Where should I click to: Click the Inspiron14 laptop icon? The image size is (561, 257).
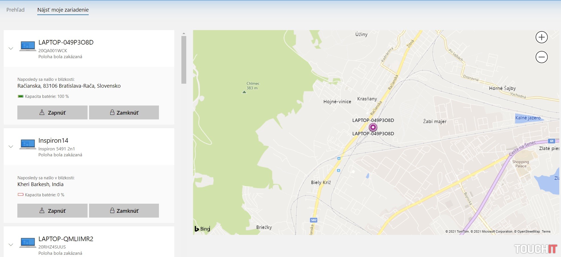click(28, 144)
